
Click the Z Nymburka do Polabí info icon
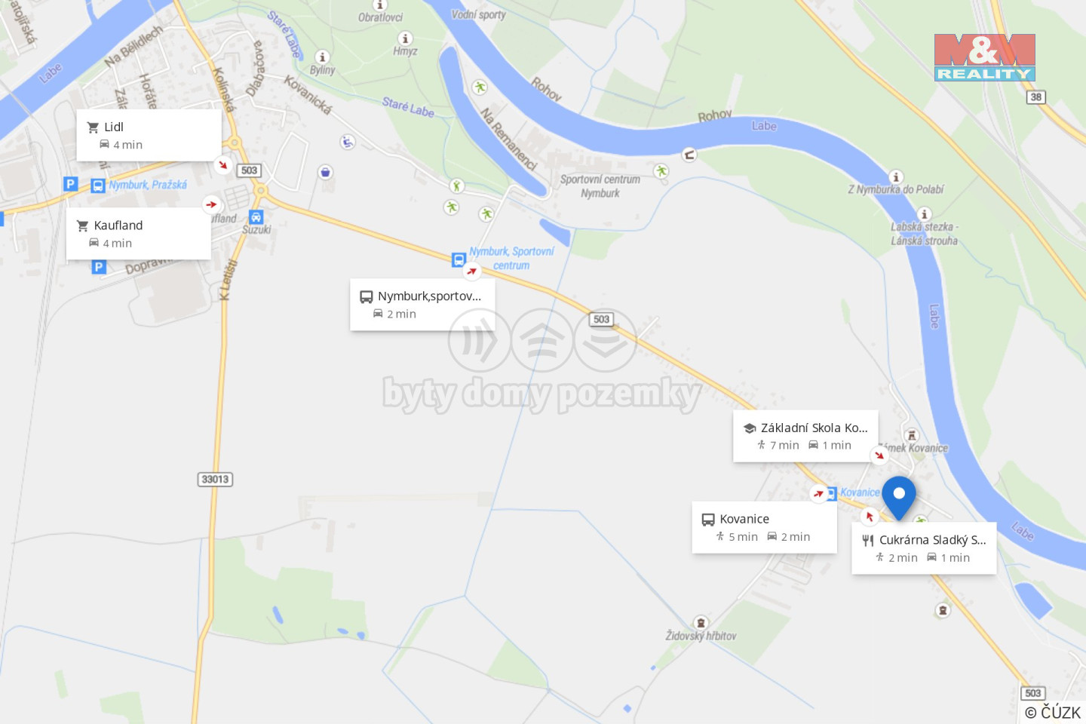coord(896,177)
